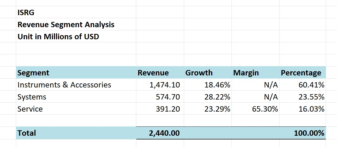Click the Revenue Segment Analysis cell

point(66,25)
